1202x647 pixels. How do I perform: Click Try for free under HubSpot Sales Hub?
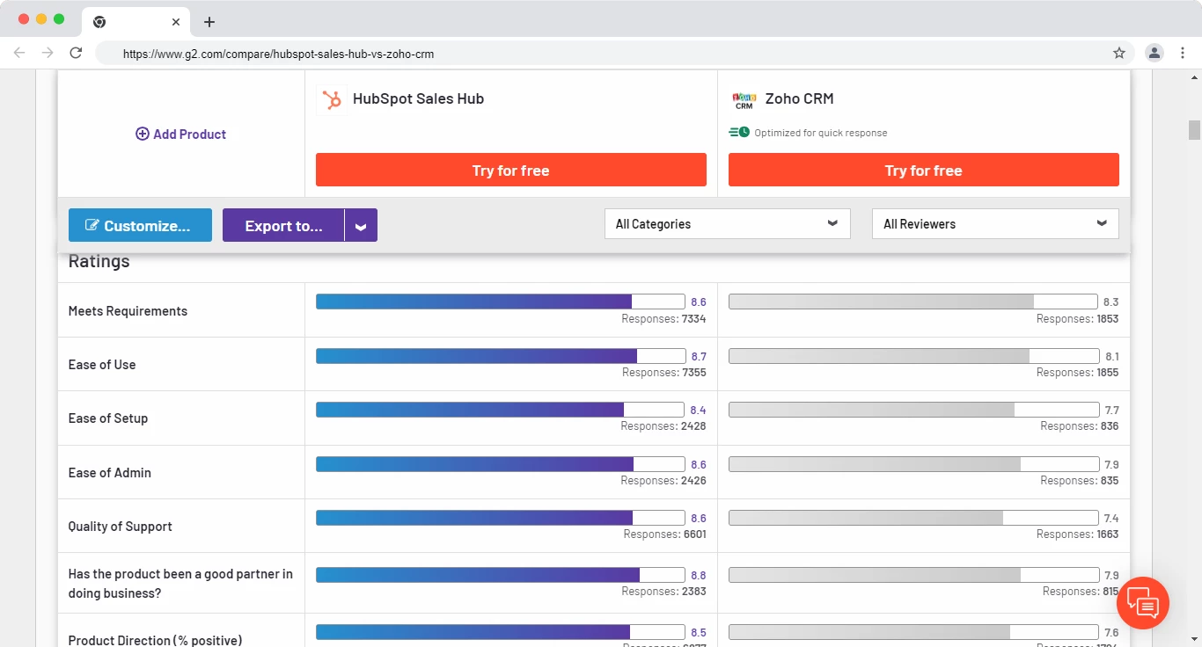(511, 170)
